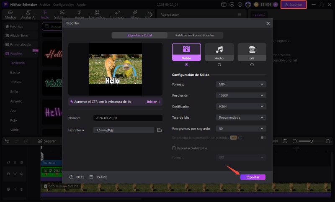335x202 pixels.
Task: Close the Exportar dialog
Action: (268, 23)
